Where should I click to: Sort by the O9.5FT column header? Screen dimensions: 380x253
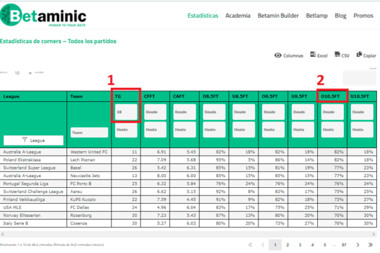tap(273, 96)
